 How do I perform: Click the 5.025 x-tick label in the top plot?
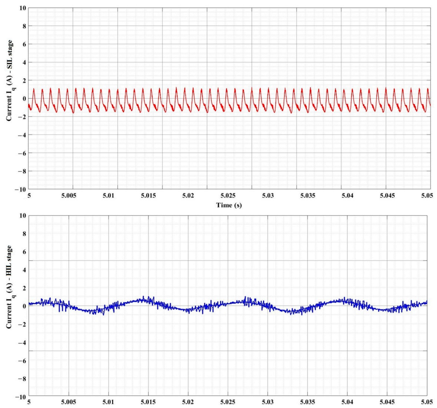point(230,196)
